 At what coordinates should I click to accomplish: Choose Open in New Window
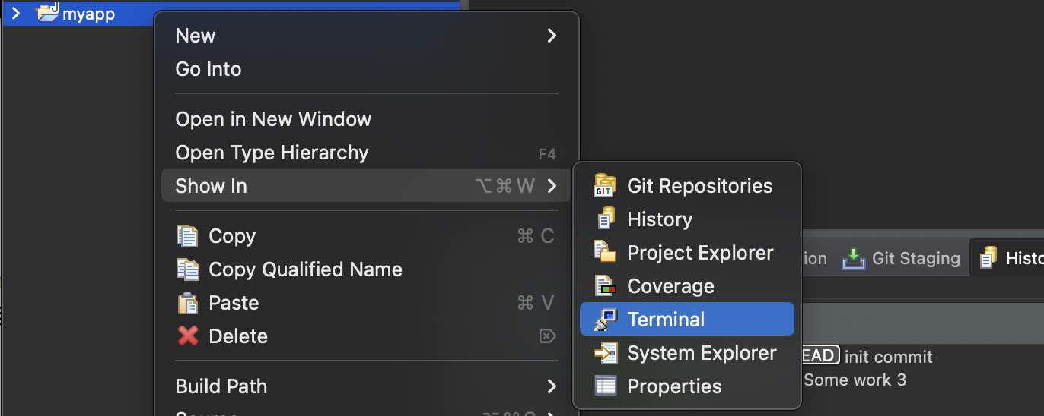[273, 119]
